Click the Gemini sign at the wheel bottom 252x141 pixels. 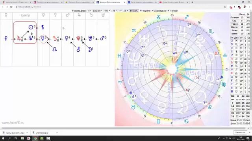coord(158,121)
